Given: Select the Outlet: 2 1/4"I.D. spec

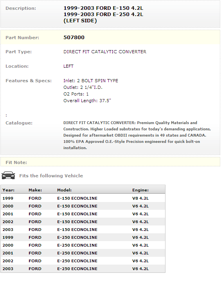Looking at the screenshot, I should [83, 87].
